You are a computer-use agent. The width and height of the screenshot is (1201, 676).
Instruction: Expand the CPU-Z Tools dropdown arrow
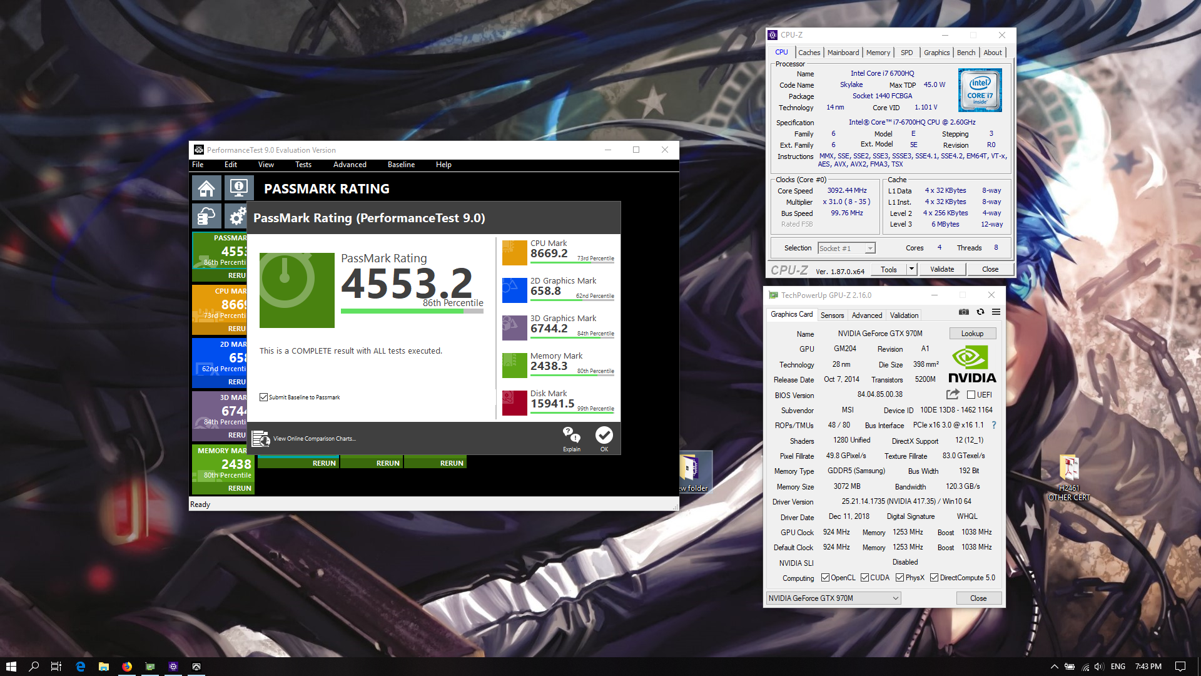point(911,269)
